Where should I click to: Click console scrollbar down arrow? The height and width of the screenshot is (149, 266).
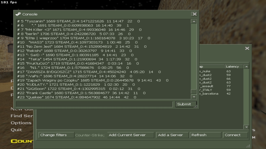click(x=194, y=97)
